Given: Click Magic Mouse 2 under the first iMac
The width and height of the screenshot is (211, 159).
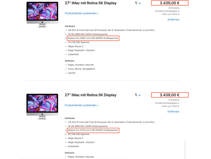Looking at the screenshot, I should pos(76,46).
